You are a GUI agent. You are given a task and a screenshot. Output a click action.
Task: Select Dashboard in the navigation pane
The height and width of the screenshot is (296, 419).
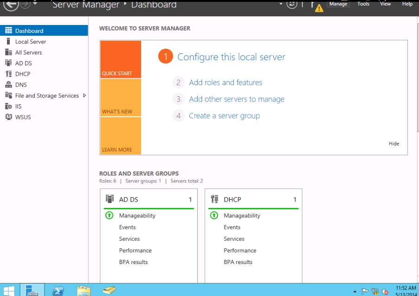point(44,31)
